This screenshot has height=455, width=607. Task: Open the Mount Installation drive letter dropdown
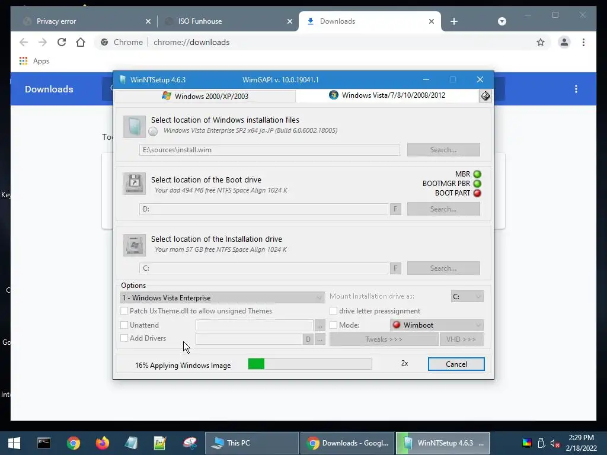[x=467, y=296]
